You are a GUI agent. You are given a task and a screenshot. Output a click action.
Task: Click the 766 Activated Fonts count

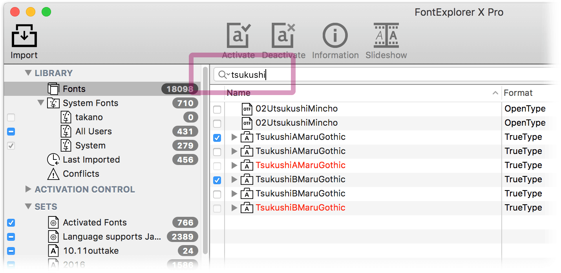click(185, 223)
